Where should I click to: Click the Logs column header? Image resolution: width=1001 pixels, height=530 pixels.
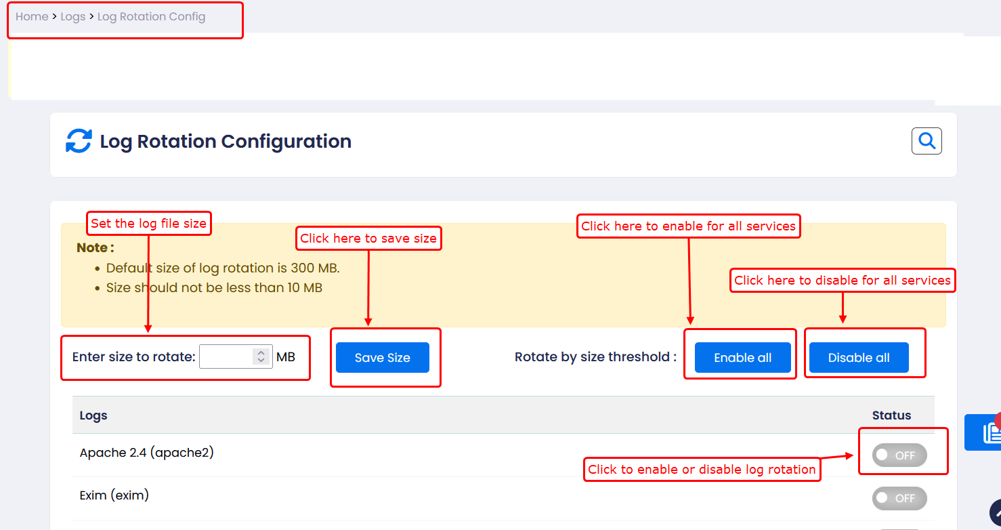[x=93, y=415]
